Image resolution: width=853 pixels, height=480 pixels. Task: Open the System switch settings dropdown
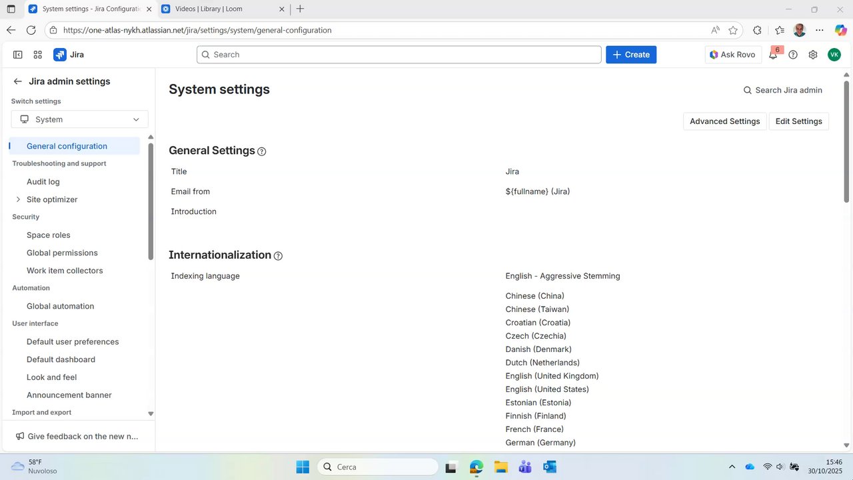(x=80, y=119)
